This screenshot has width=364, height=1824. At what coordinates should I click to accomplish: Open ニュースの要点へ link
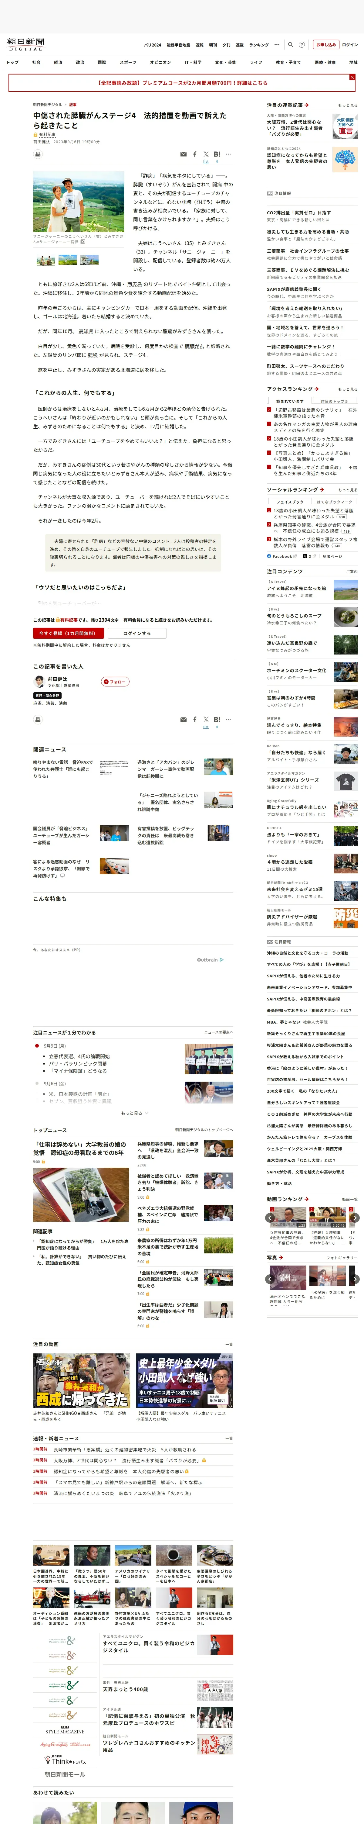218,1032
